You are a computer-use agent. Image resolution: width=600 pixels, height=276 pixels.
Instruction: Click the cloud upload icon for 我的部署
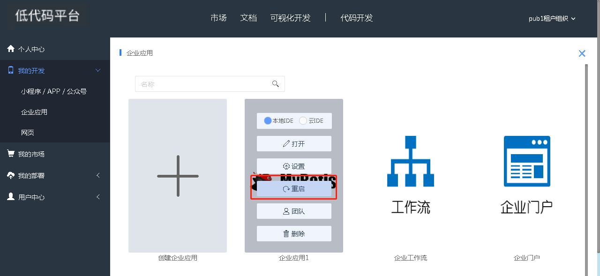point(11,175)
